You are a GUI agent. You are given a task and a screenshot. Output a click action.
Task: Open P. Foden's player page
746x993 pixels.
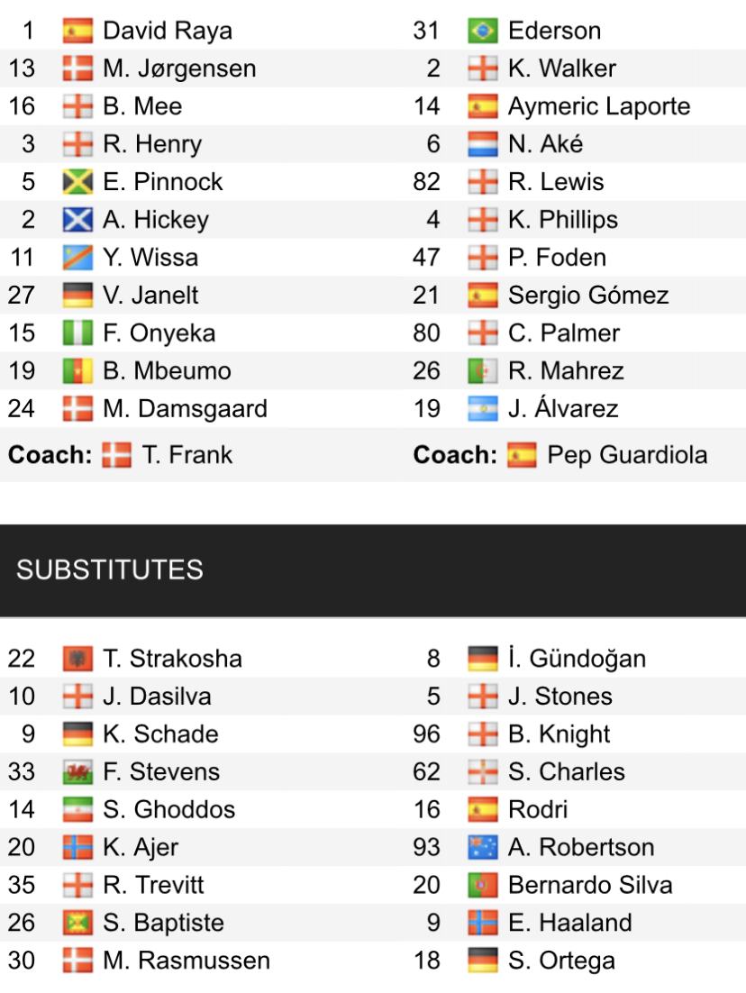click(x=557, y=258)
